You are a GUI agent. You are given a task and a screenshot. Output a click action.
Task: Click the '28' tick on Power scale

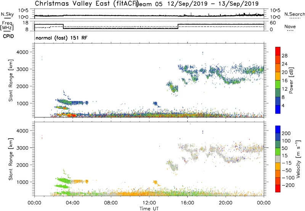tap(284, 56)
